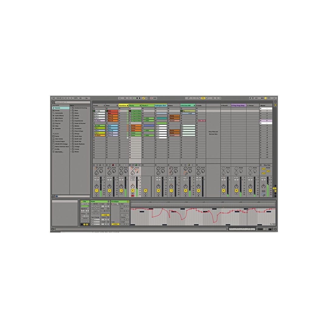Click the Add Folder link in the browser
The image size is (328, 328).
point(59,152)
